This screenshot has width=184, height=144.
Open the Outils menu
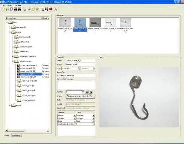[15, 5]
